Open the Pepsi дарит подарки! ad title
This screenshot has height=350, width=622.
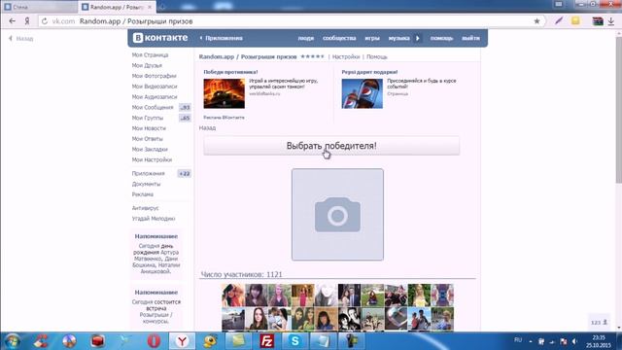369,72
